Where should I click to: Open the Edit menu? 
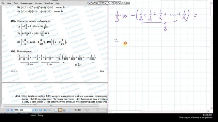coord(3,3)
